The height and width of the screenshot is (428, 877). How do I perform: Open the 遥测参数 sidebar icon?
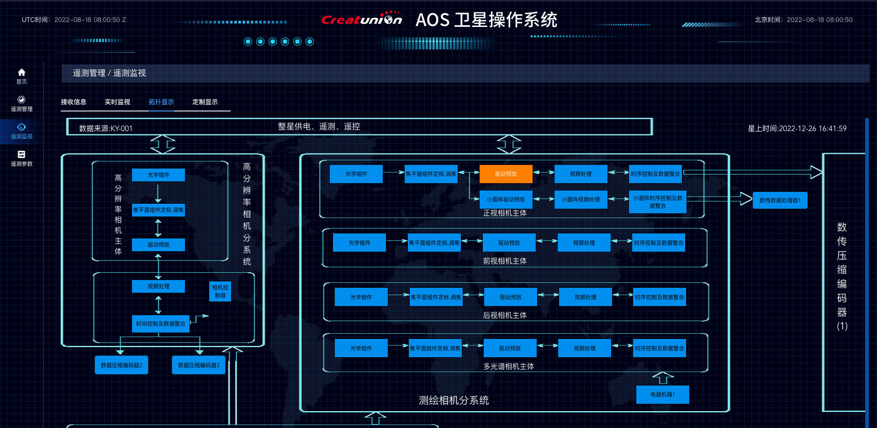coord(21,158)
